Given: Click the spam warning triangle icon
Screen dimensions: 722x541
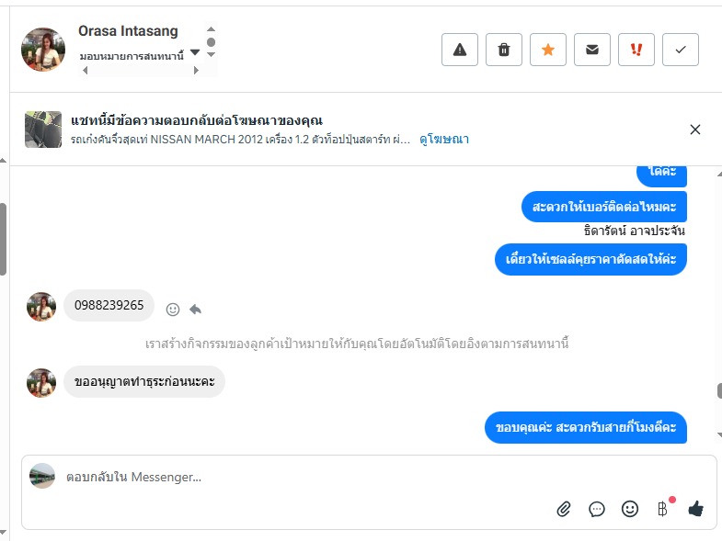Looking at the screenshot, I should [460, 50].
